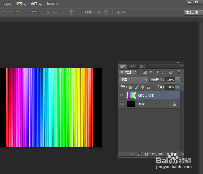
Task: Open the 视图(V) menu
Action: coord(21,4)
